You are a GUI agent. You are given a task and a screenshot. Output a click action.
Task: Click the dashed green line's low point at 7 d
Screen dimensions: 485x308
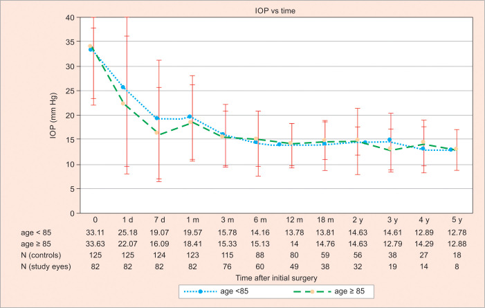(x=158, y=134)
